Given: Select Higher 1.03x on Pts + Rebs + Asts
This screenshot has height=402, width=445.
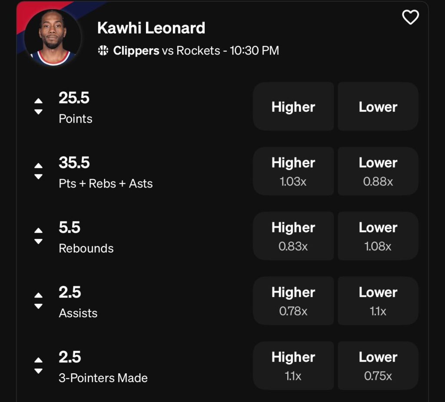Looking at the screenshot, I should pos(293,171).
